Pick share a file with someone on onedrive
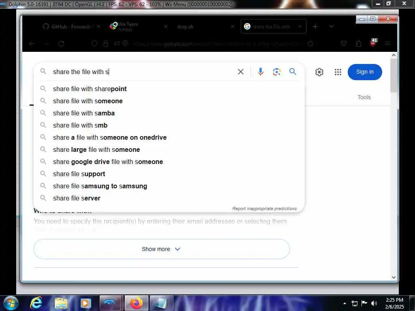415x311 pixels. [x=169, y=138]
